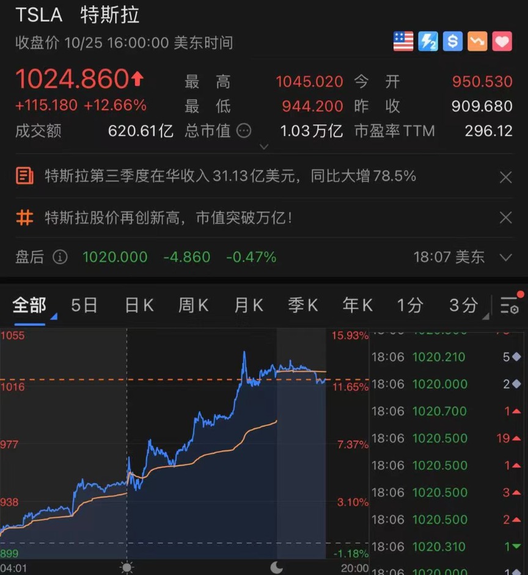This screenshot has width=528, height=575.
Task: Open the 1分 minute chart
Action: click(409, 305)
